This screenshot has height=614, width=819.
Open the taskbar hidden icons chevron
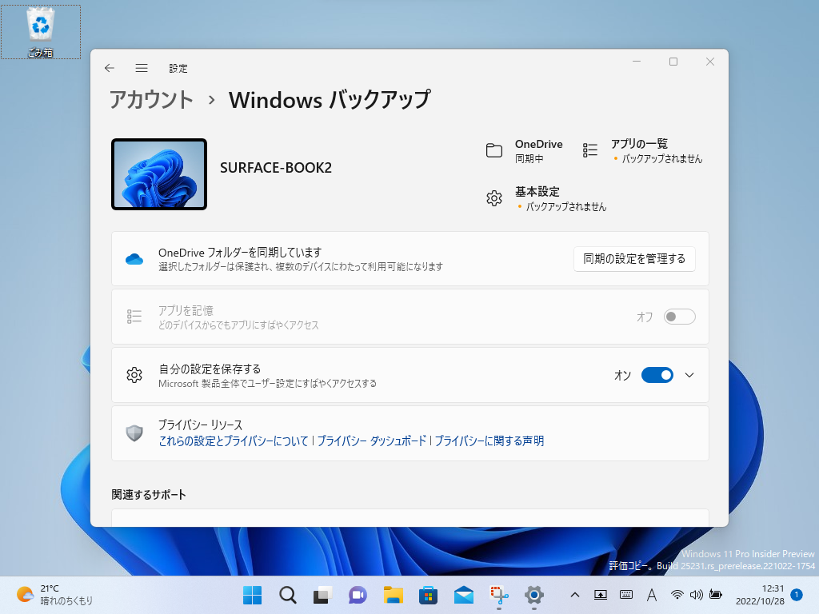click(x=574, y=595)
